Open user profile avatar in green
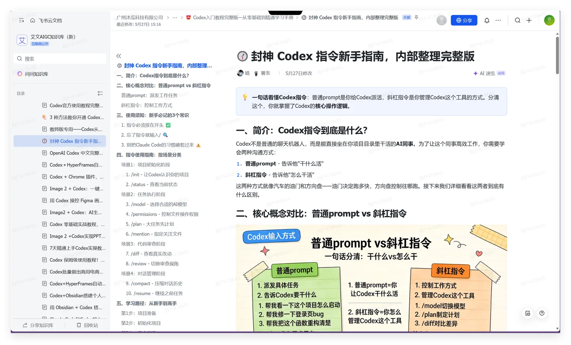The height and width of the screenshot is (345, 571). (x=549, y=20)
